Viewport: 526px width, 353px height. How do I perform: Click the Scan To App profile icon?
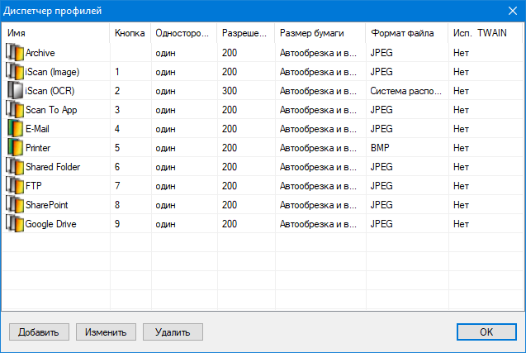click(x=15, y=109)
